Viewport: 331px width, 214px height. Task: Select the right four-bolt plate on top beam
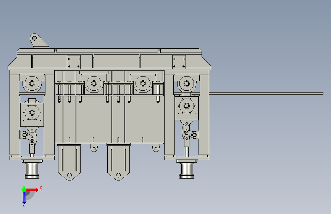(179, 62)
